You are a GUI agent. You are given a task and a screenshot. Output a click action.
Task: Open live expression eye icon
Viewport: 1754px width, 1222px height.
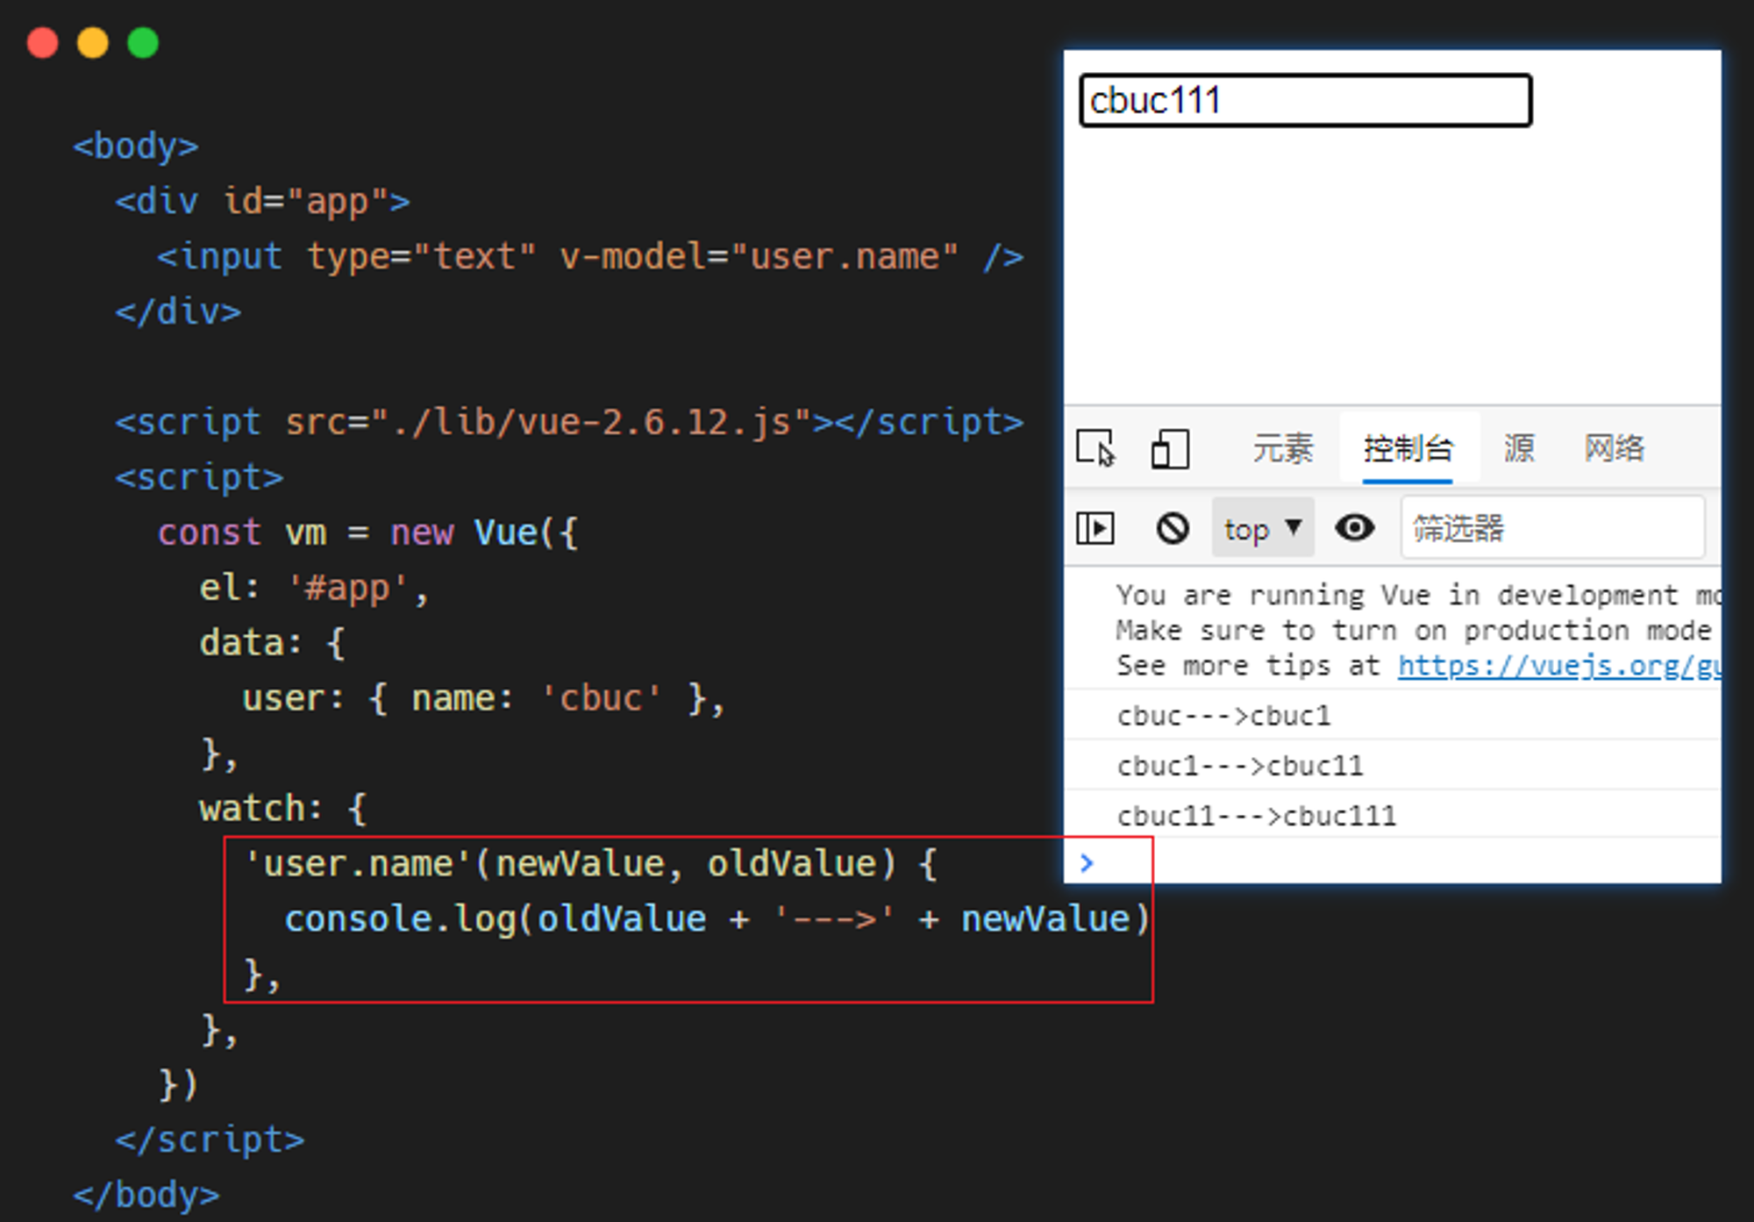[x=1354, y=528]
